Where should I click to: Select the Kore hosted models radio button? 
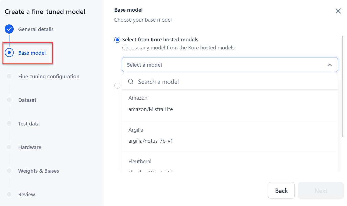coord(117,40)
